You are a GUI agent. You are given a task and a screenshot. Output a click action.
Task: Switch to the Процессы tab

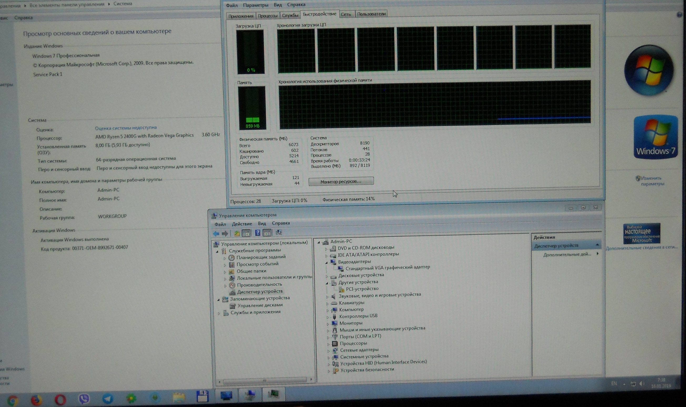pyautogui.click(x=267, y=16)
